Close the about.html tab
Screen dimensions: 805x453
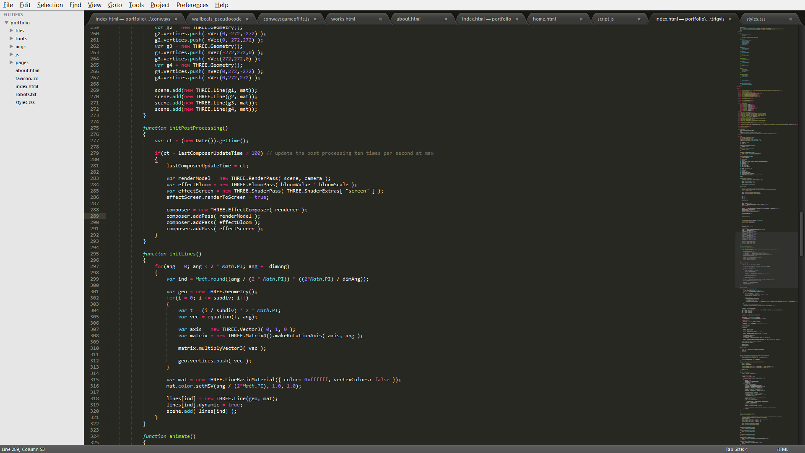(446, 19)
